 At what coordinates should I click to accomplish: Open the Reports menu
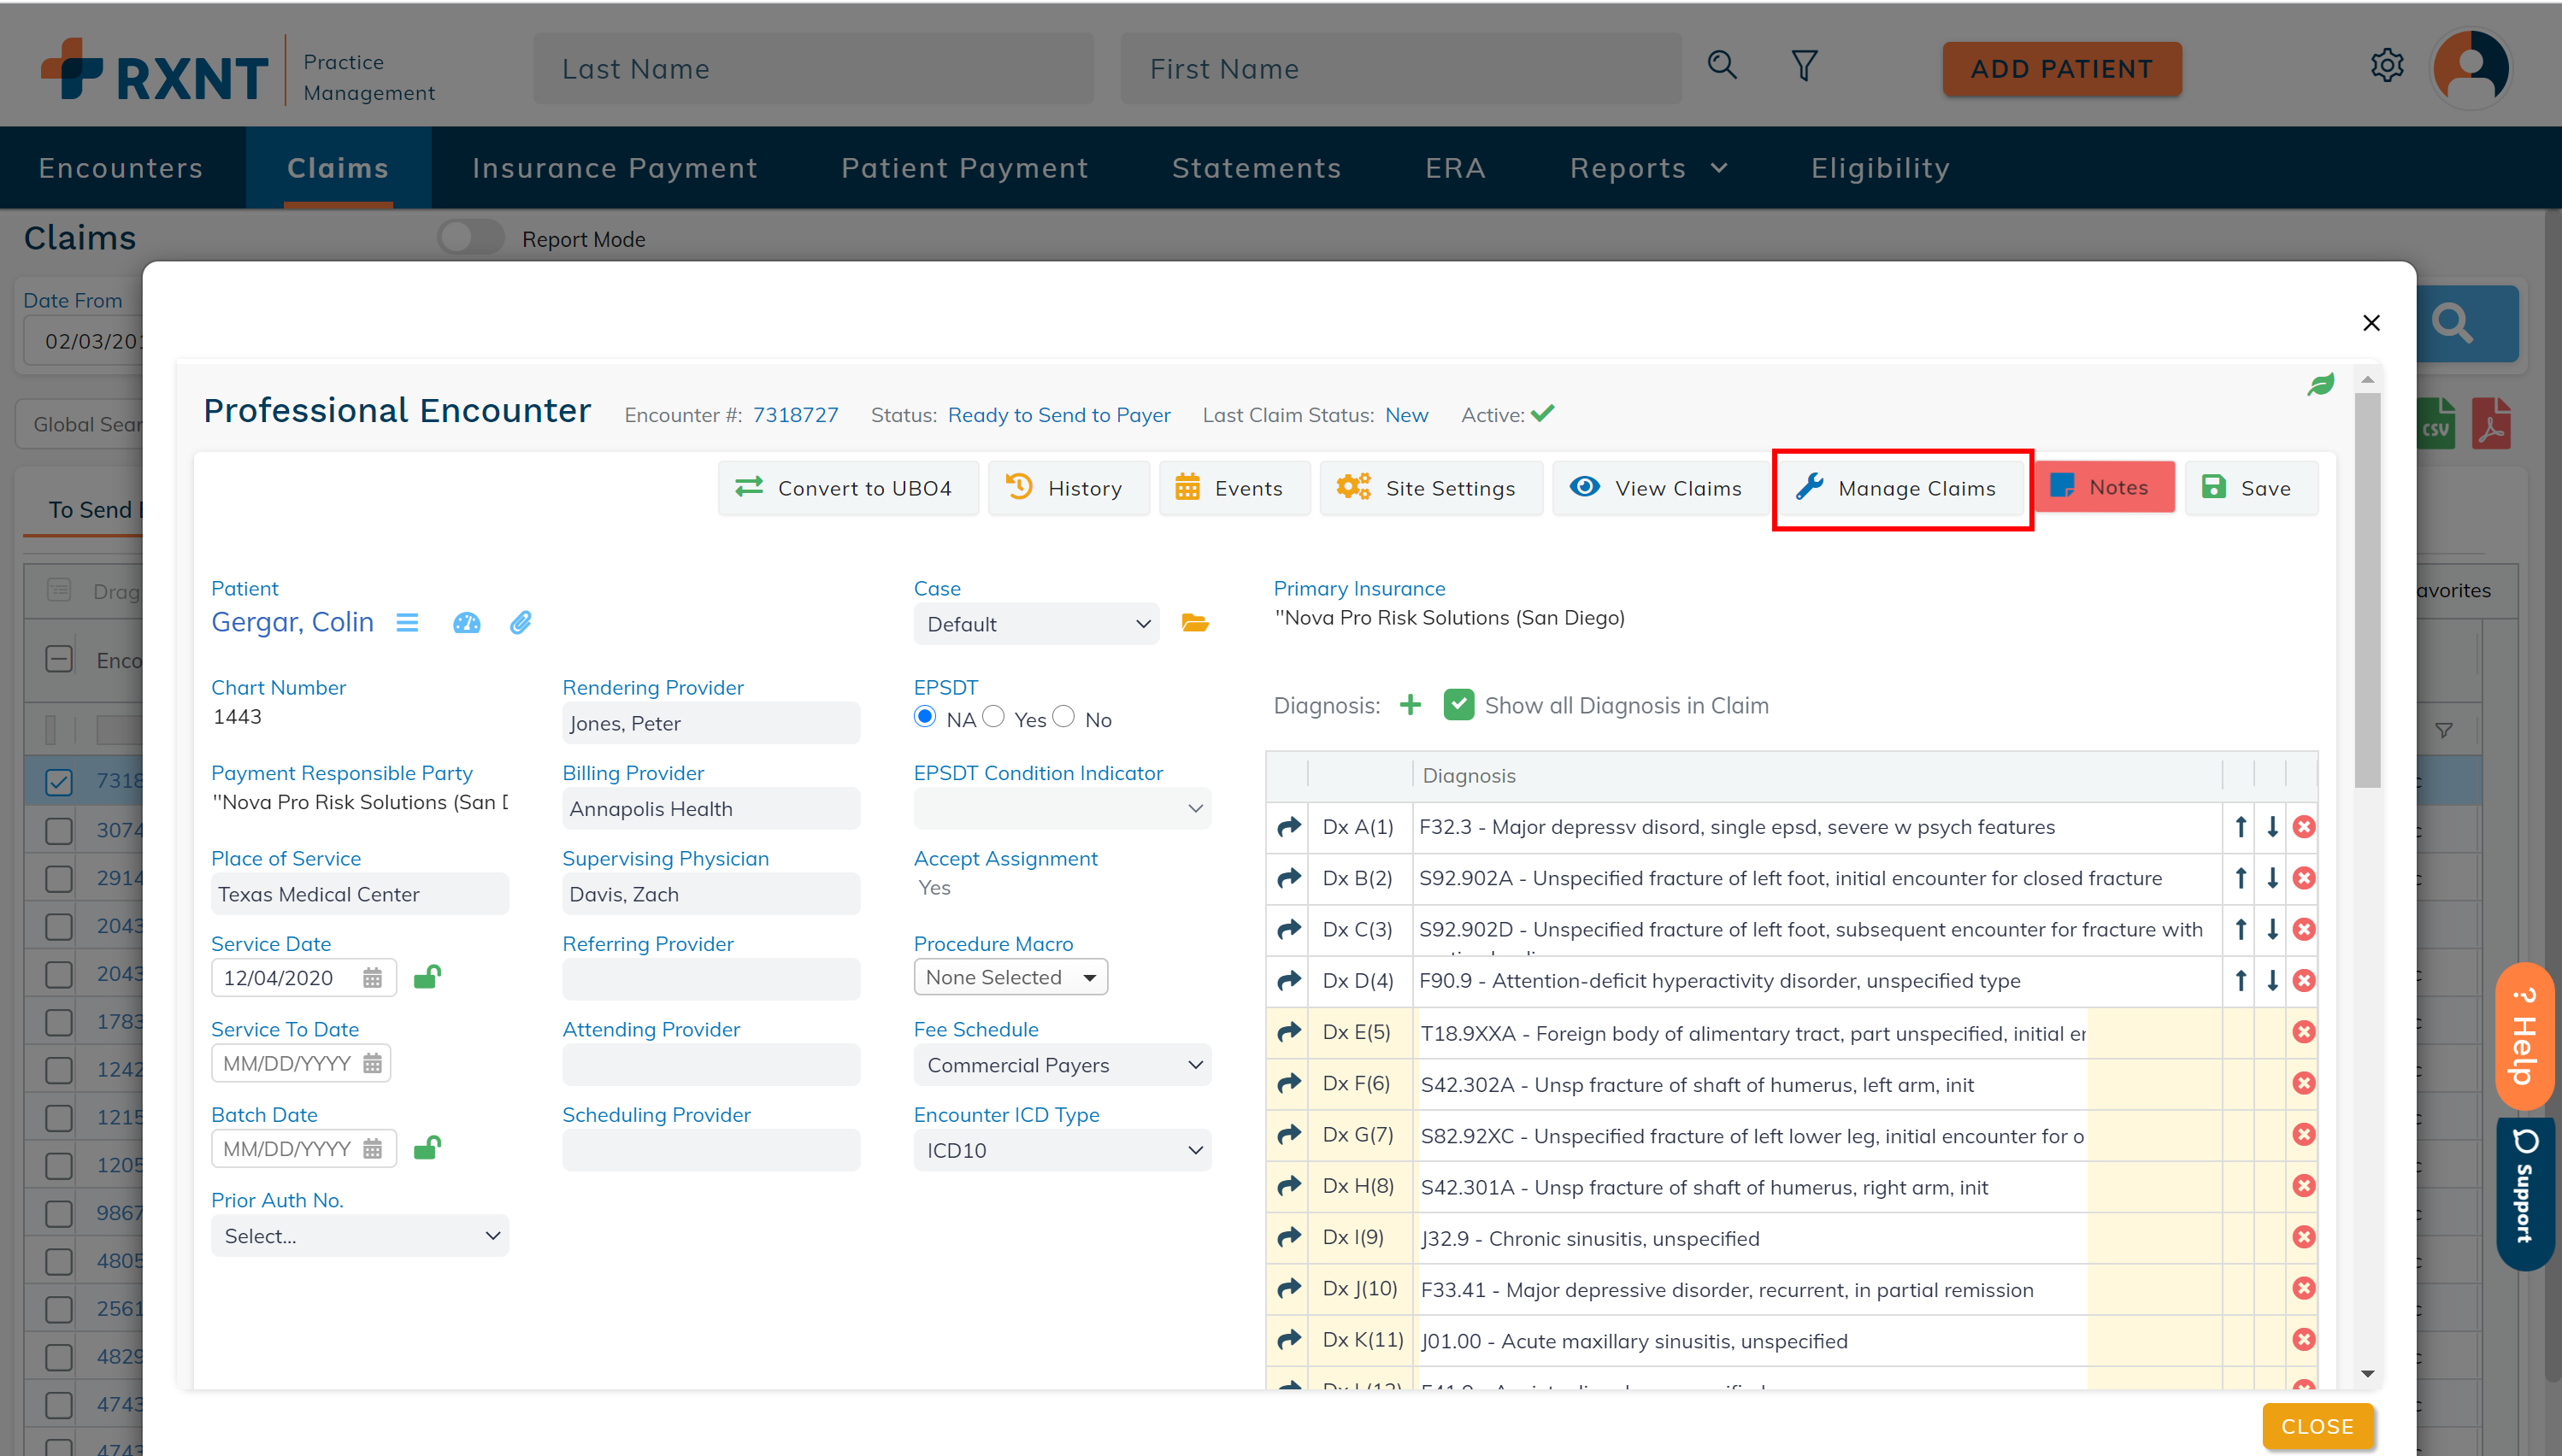[1646, 168]
